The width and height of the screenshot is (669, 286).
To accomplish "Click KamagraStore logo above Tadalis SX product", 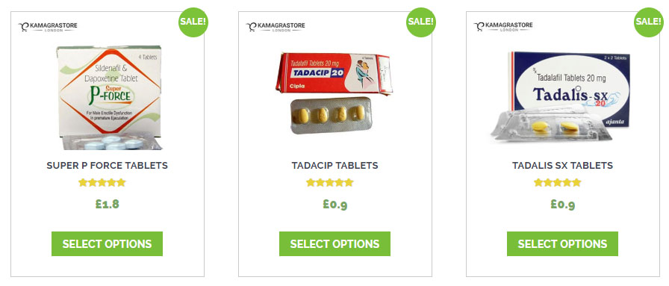I will tap(503, 27).
